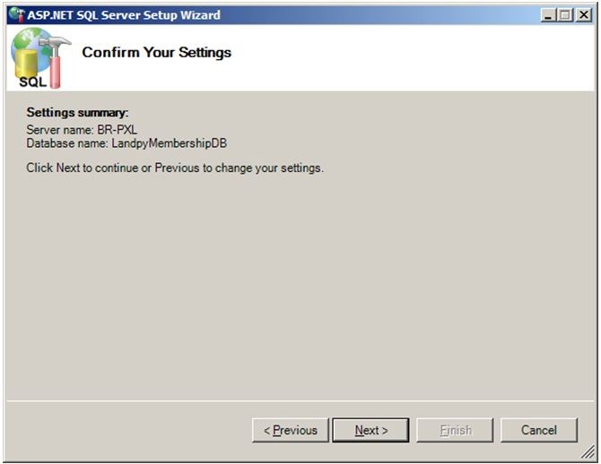
Task: Minimize the Setup Wizard window
Action: pyautogui.click(x=548, y=15)
